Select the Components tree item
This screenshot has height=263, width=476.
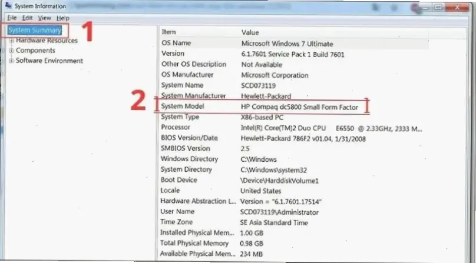click(35, 51)
